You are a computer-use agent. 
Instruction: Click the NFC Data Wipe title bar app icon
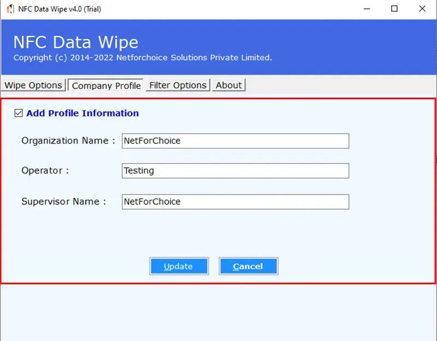coord(10,9)
